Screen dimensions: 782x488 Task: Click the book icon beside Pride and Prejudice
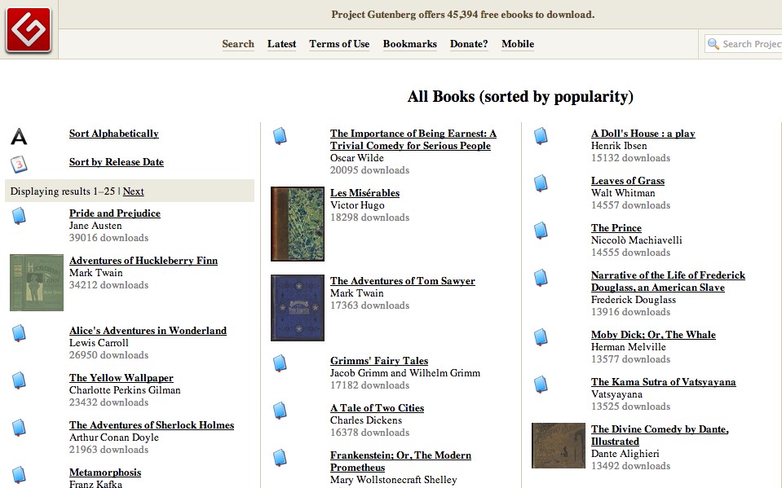pyautogui.click(x=19, y=216)
